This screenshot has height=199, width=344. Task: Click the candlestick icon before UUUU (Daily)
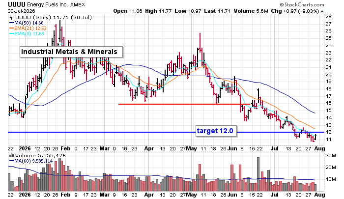click(11, 17)
